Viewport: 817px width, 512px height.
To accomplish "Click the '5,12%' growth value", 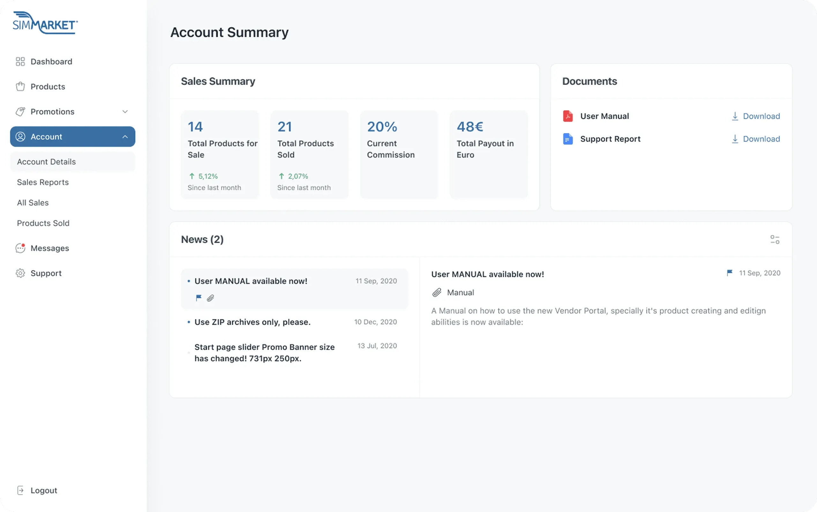I will pos(208,176).
